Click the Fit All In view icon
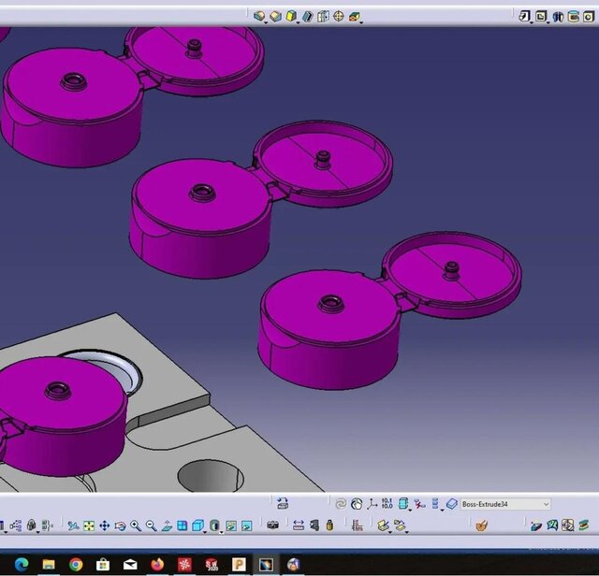This screenshot has height=576, width=599. [89, 526]
